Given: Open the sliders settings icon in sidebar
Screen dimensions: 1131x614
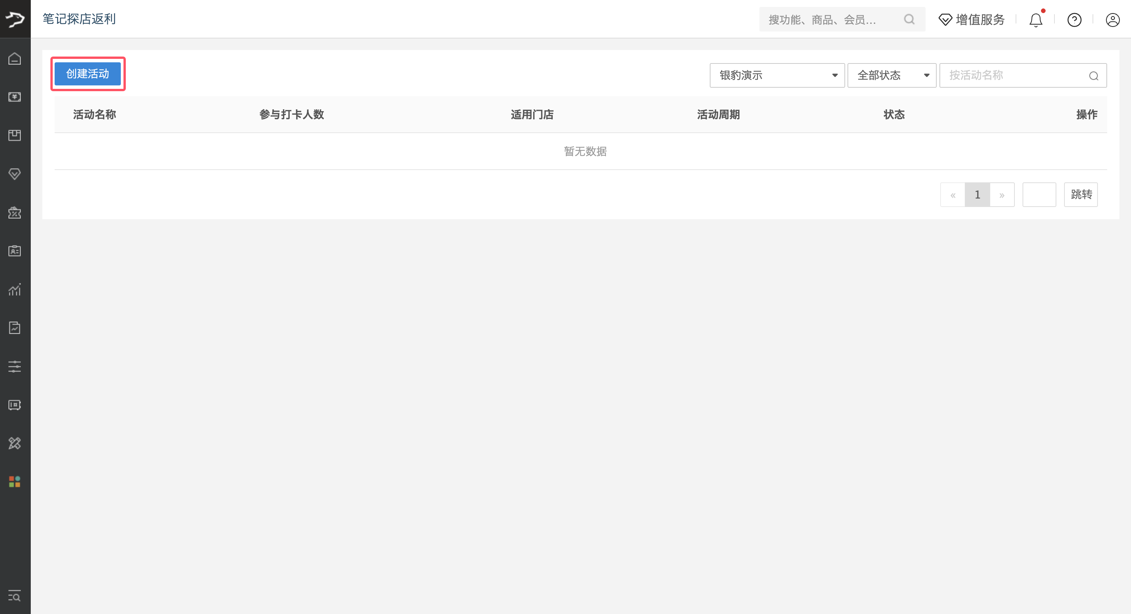Looking at the screenshot, I should tap(15, 366).
